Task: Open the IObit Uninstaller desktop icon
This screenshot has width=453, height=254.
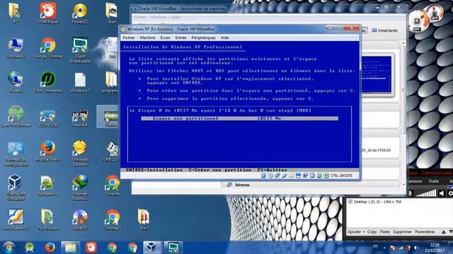Action: coord(48,82)
